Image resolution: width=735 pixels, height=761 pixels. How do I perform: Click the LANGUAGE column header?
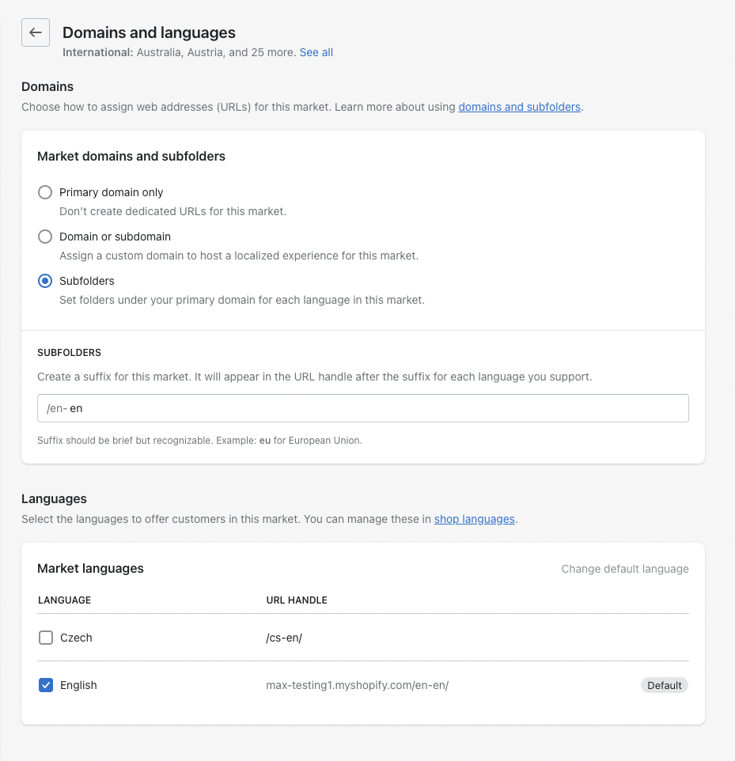coord(65,600)
